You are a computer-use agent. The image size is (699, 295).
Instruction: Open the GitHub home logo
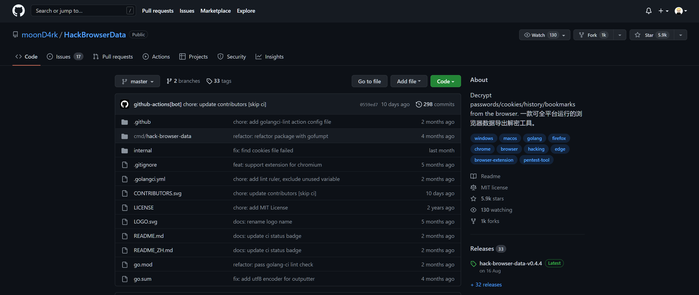(18, 11)
